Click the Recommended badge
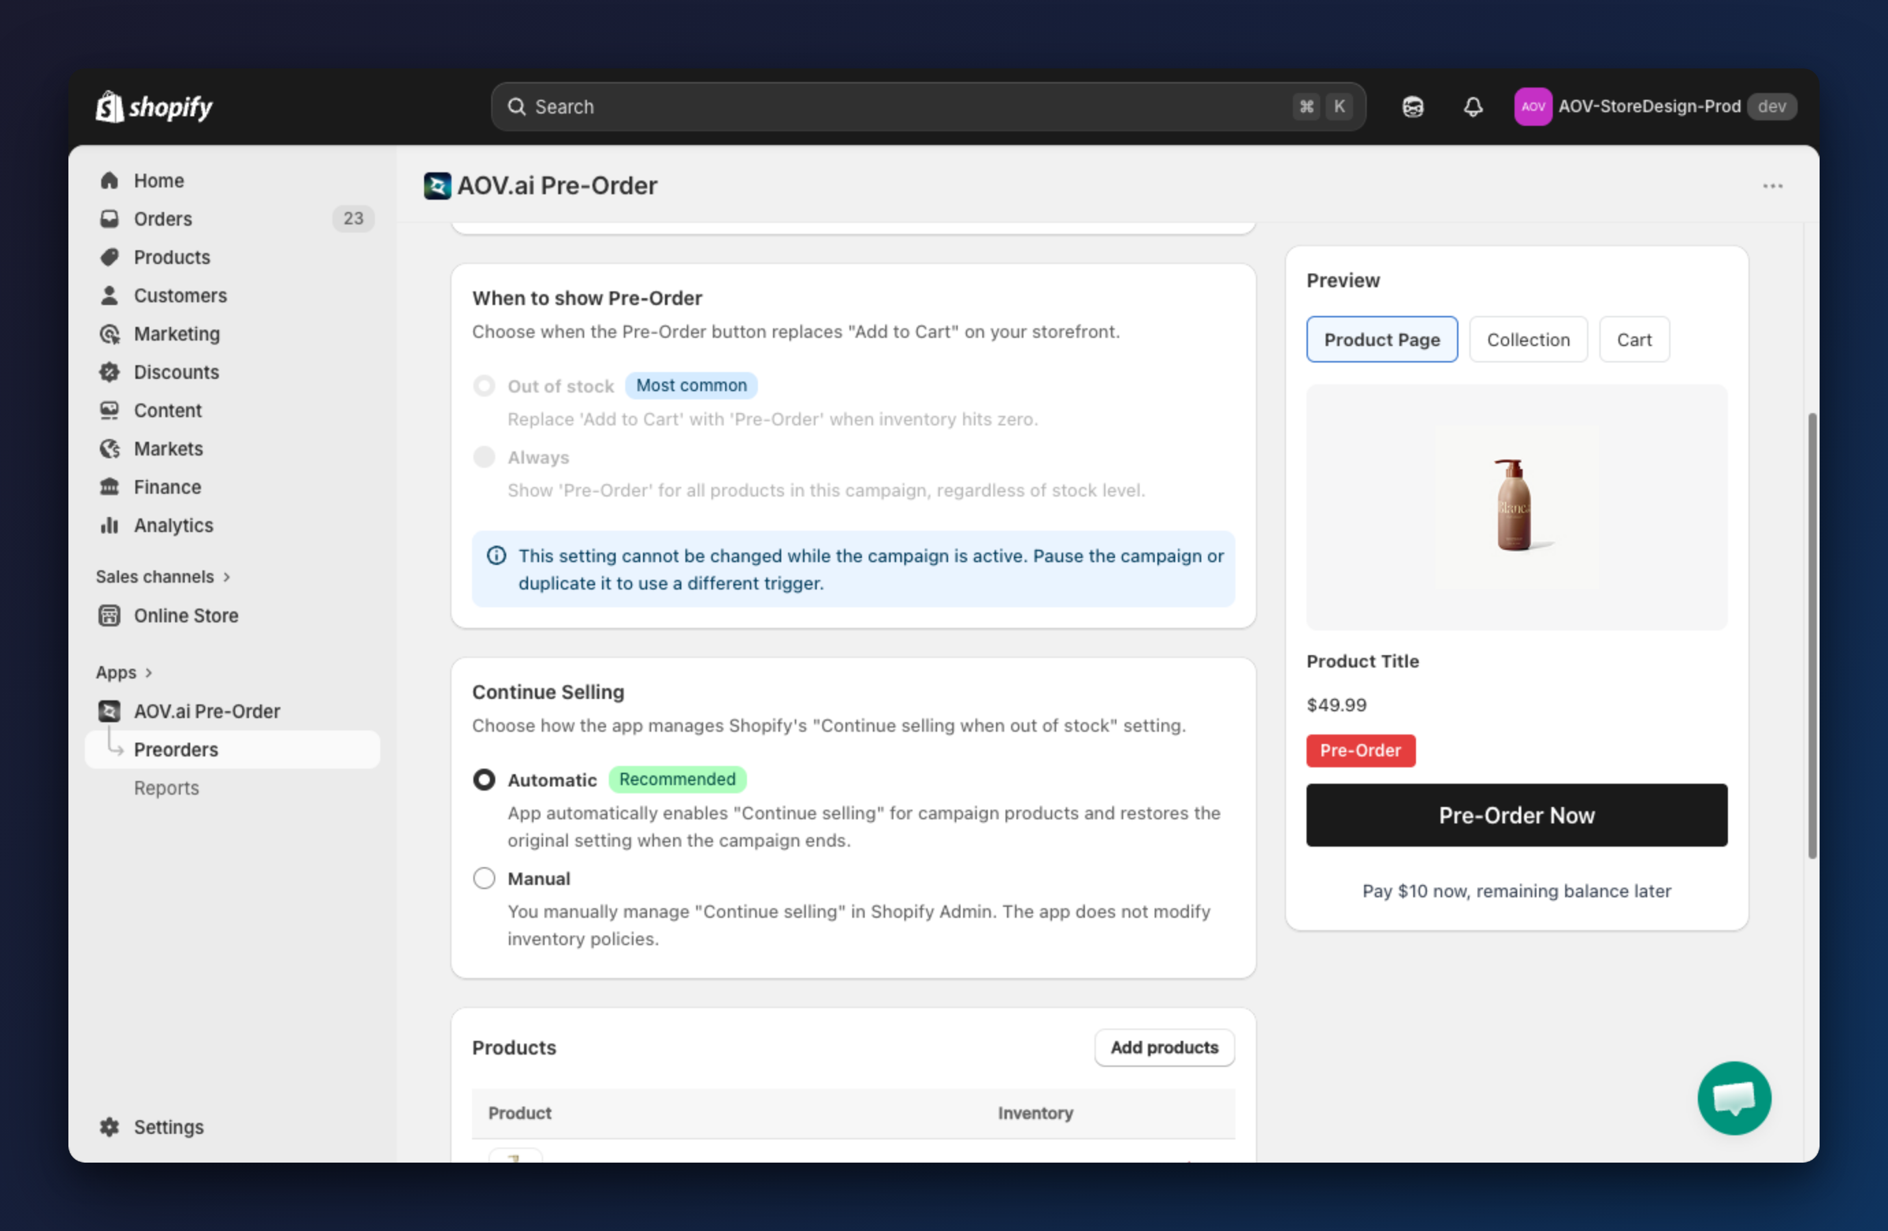 pos(677,780)
